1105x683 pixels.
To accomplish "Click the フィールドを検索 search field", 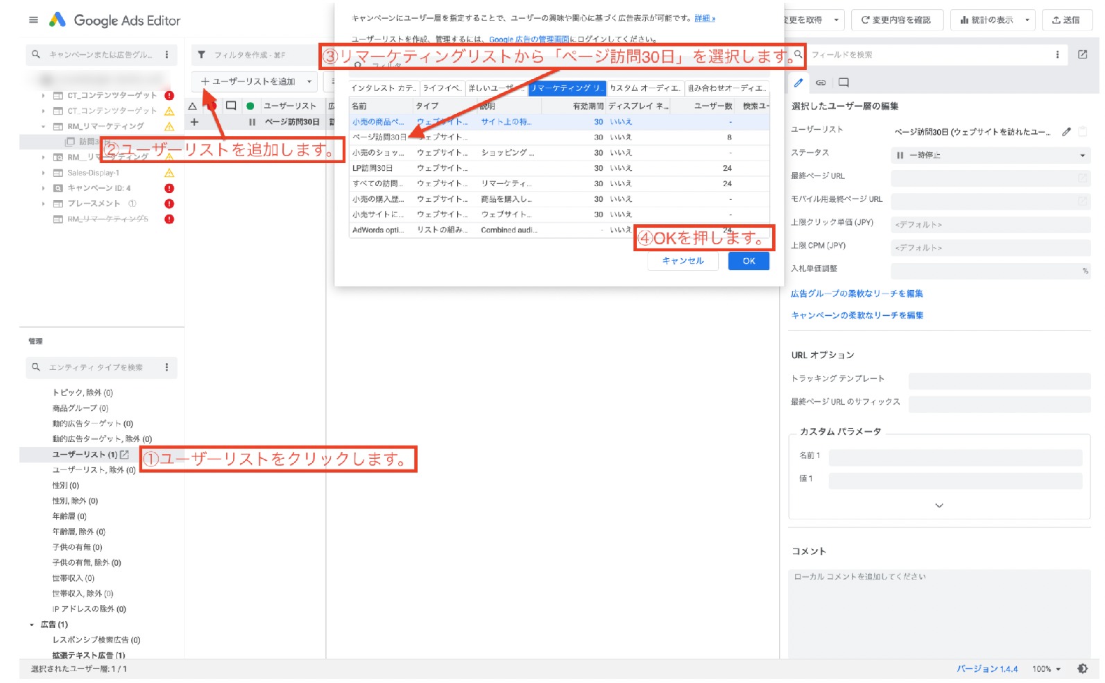I will point(929,55).
